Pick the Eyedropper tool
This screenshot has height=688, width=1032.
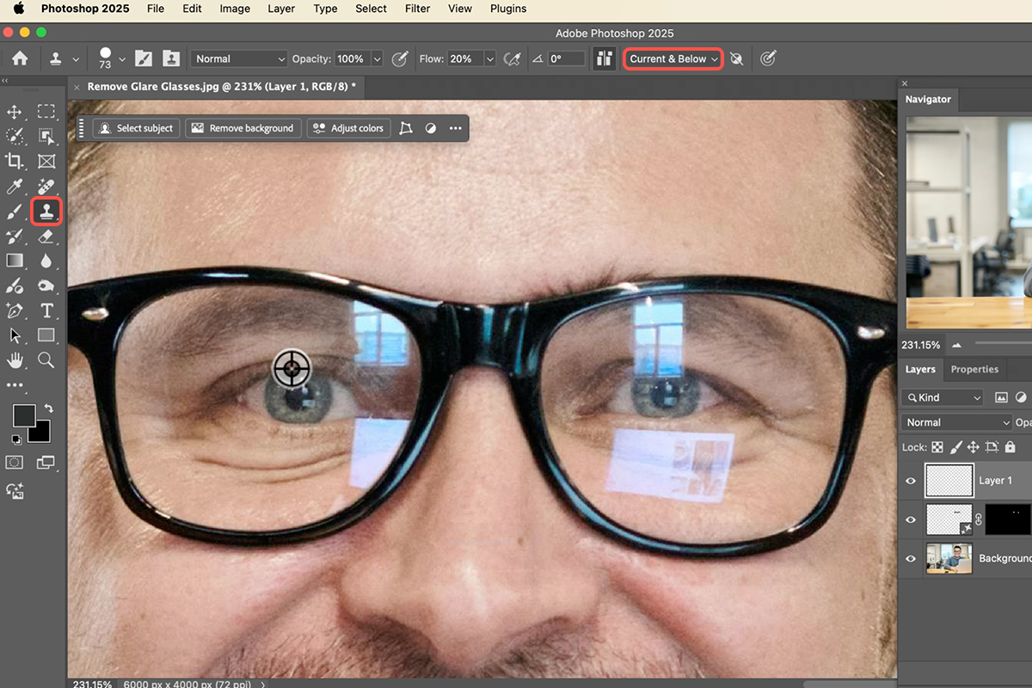[15, 186]
